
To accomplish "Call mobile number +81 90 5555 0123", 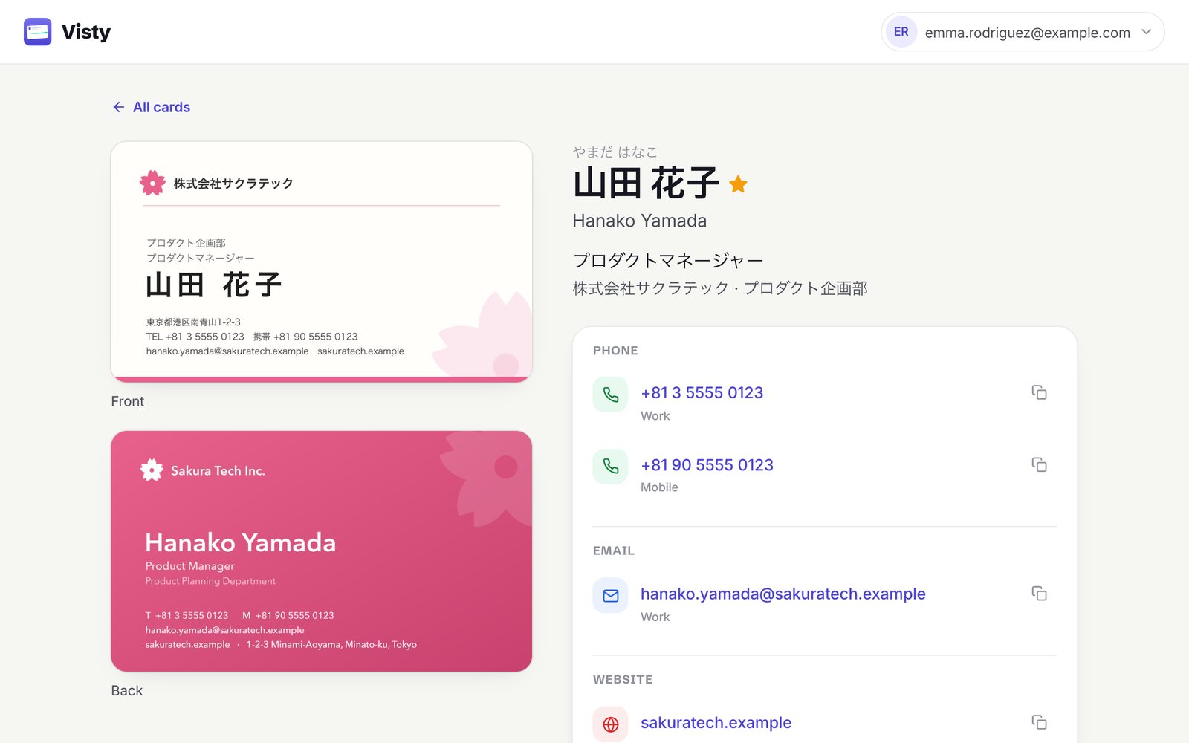I will 707,464.
